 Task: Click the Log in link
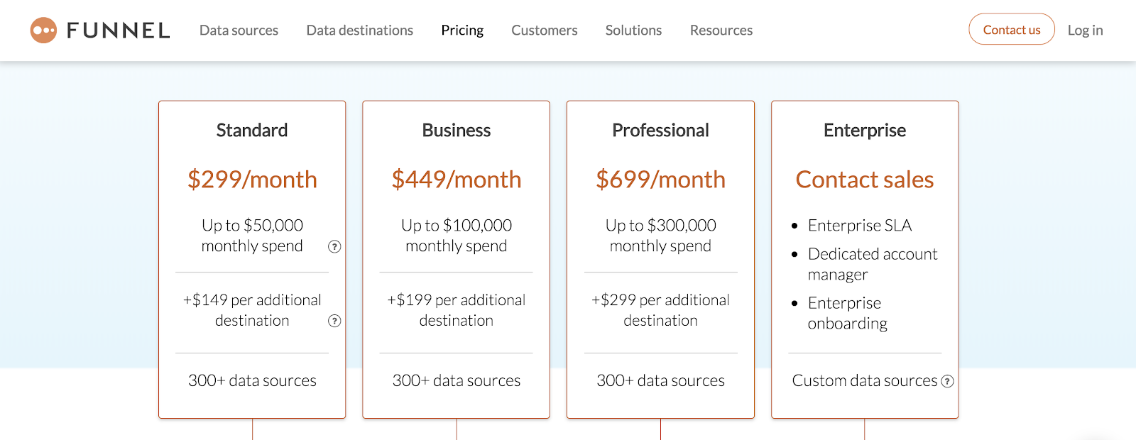click(x=1084, y=30)
